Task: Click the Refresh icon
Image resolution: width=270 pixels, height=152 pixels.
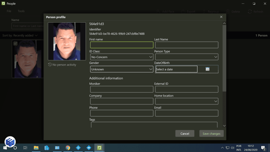Action: (249, 12)
